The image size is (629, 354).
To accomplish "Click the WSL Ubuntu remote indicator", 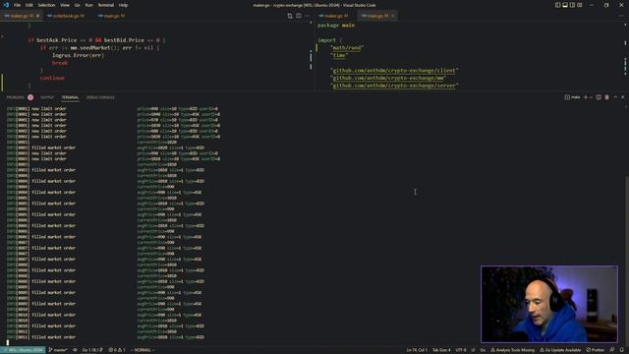I will pos(23,350).
